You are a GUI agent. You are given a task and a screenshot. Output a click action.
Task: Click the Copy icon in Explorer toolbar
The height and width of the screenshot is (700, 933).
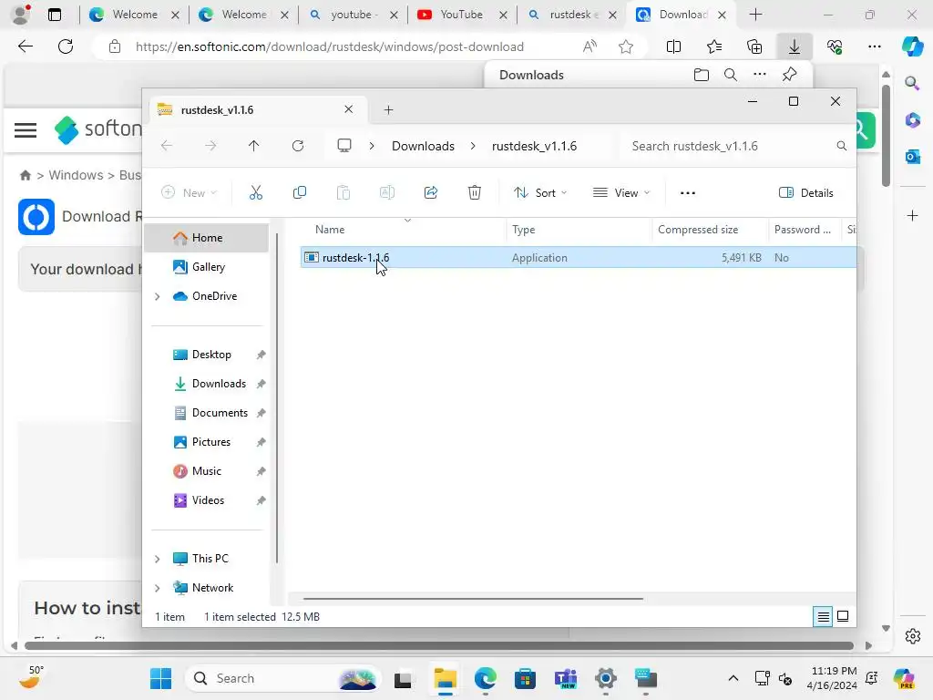[x=299, y=193]
